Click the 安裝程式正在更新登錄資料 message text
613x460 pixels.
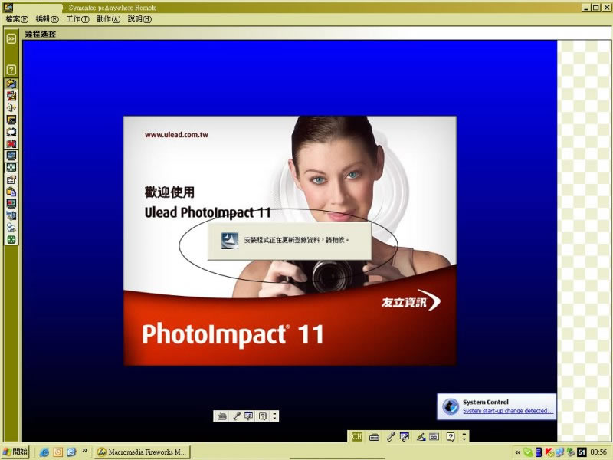click(296, 240)
